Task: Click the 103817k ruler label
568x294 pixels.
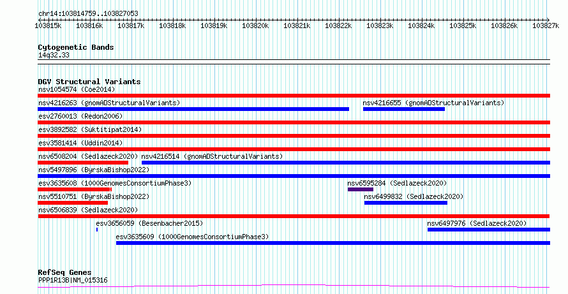Action: coord(131,26)
